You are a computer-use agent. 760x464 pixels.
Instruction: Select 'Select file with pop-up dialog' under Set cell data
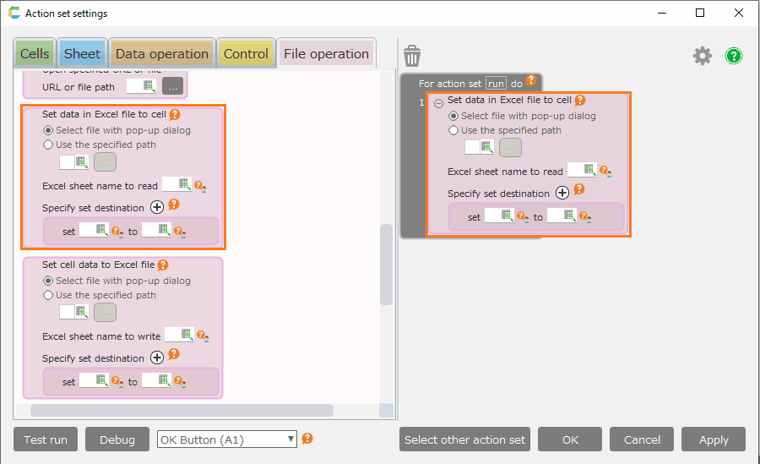49,281
